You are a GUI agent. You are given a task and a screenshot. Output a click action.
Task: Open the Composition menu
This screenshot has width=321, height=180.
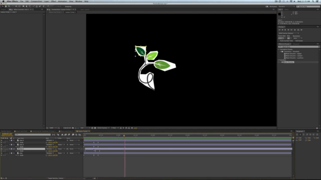37,1
